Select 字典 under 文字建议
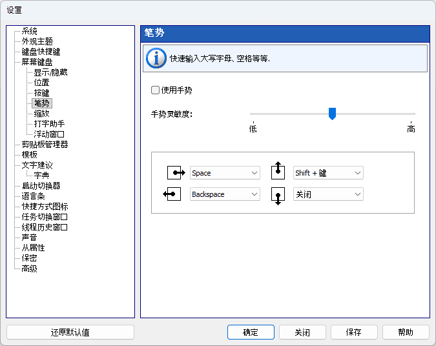This screenshot has width=436, height=346. coord(41,176)
